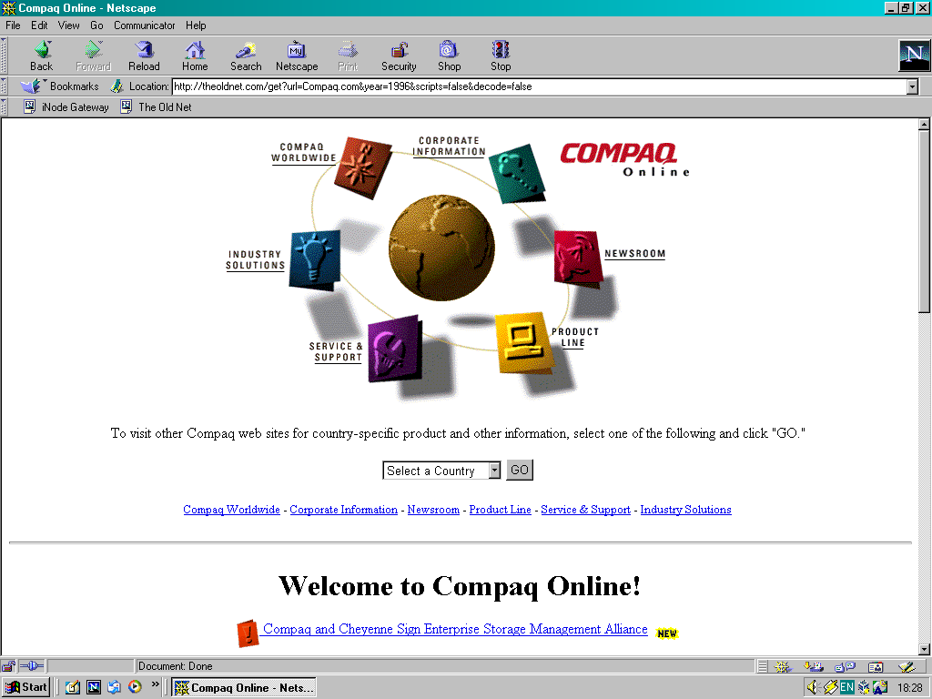Viewport: 932px width, 699px height.
Task: Follow the Newsroom text link
Action: (x=433, y=510)
